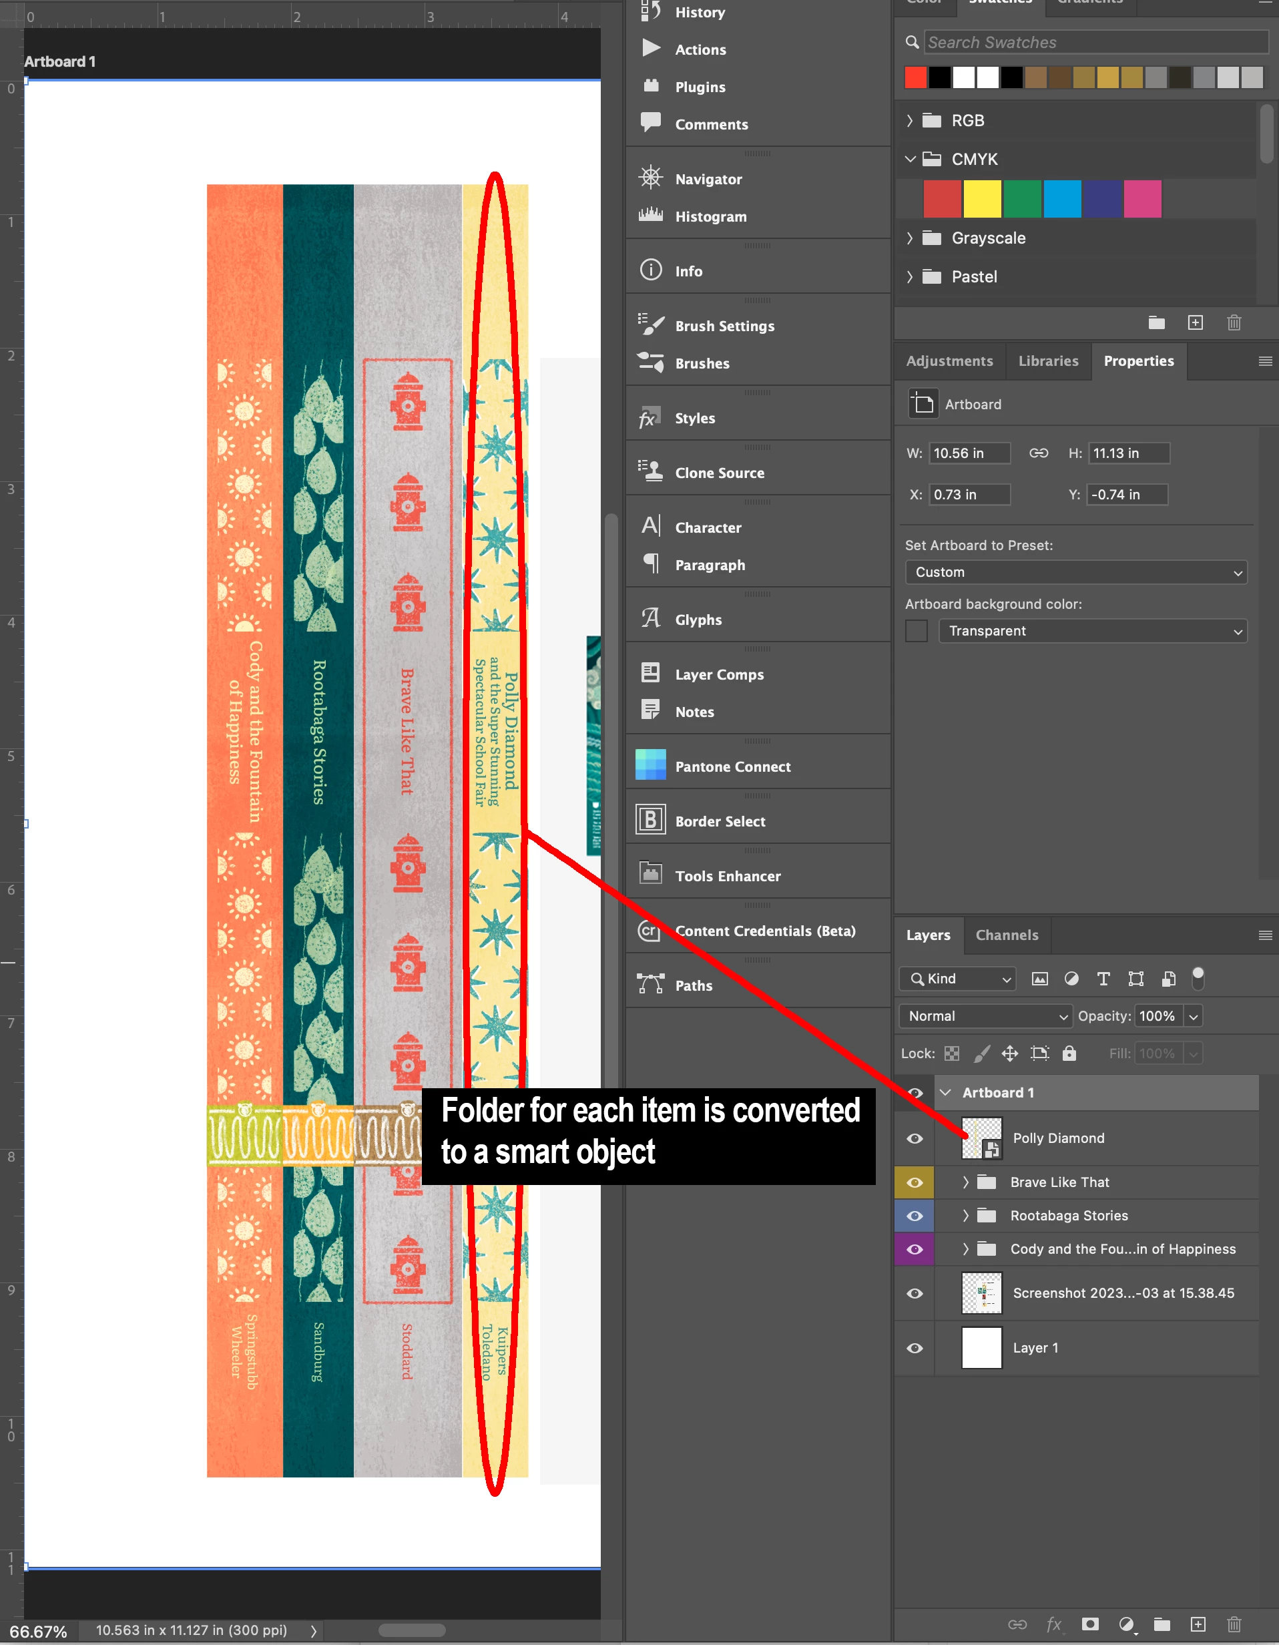Create a new layer
1279x1645 pixels.
[1198, 1624]
